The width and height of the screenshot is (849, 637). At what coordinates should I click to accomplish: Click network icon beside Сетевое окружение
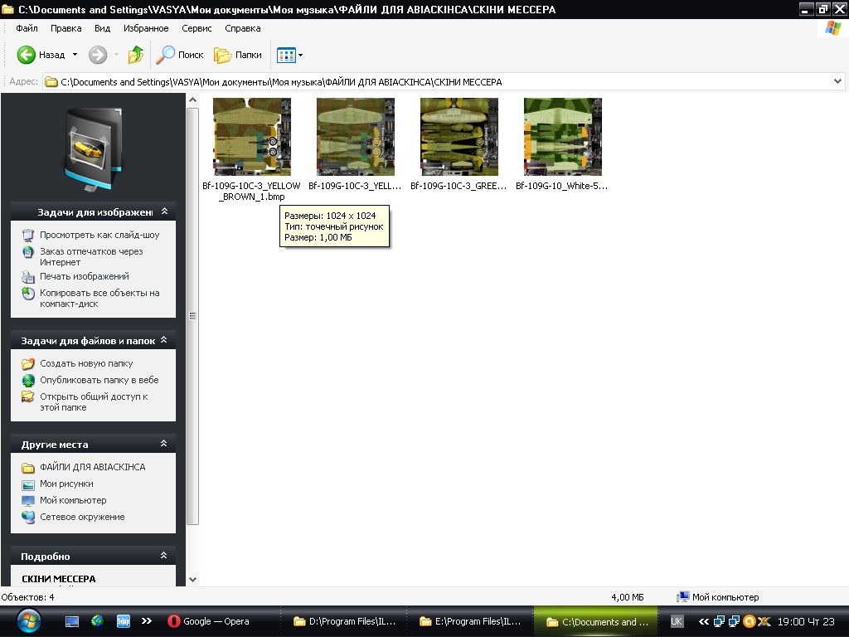tap(28, 518)
